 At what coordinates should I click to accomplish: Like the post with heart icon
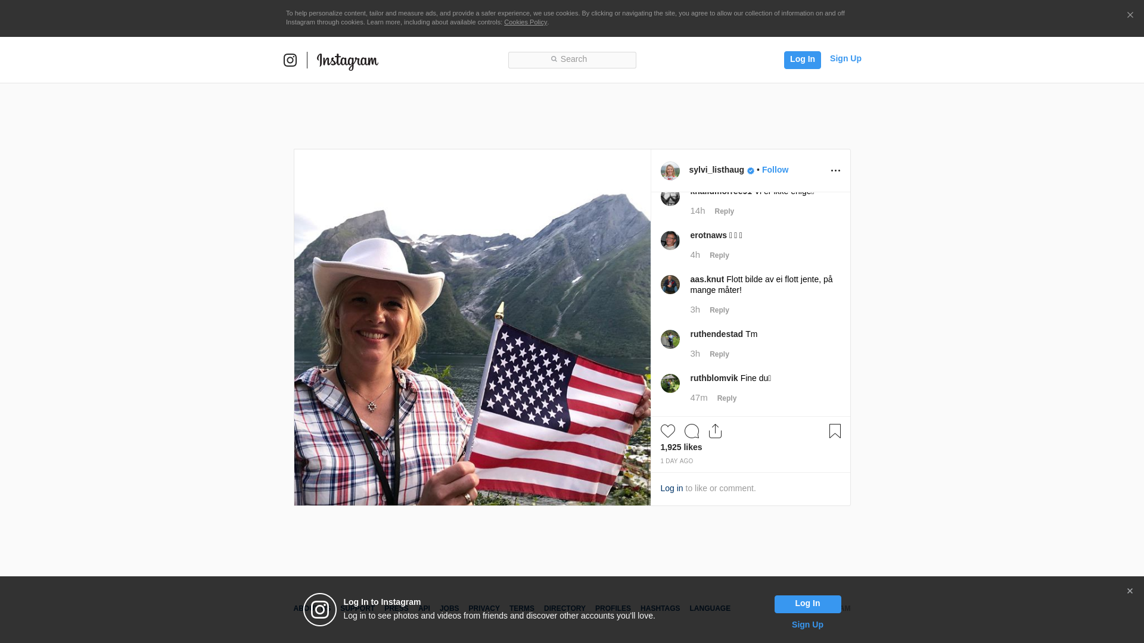[x=667, y=431]
